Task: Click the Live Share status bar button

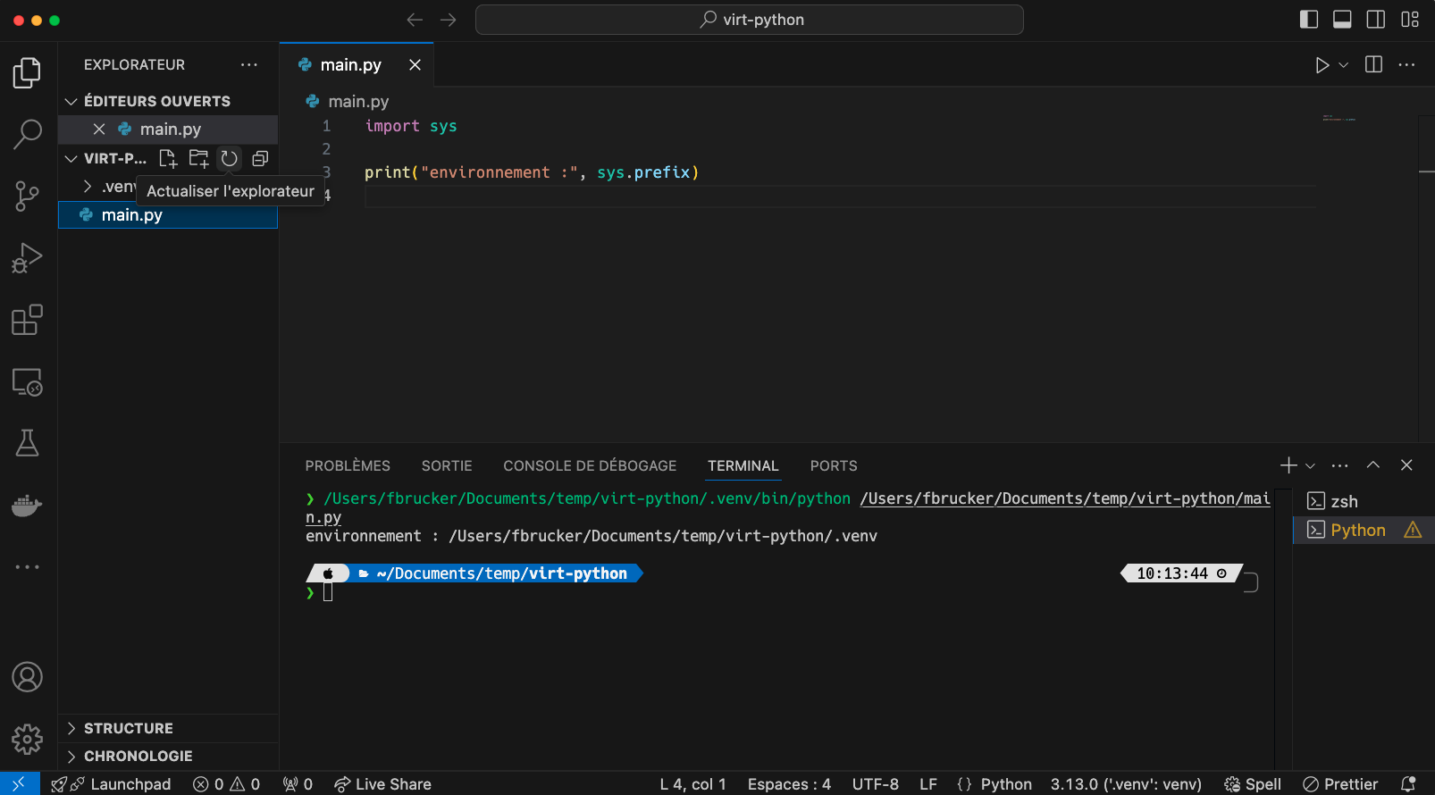Action: tap(382, 783)
